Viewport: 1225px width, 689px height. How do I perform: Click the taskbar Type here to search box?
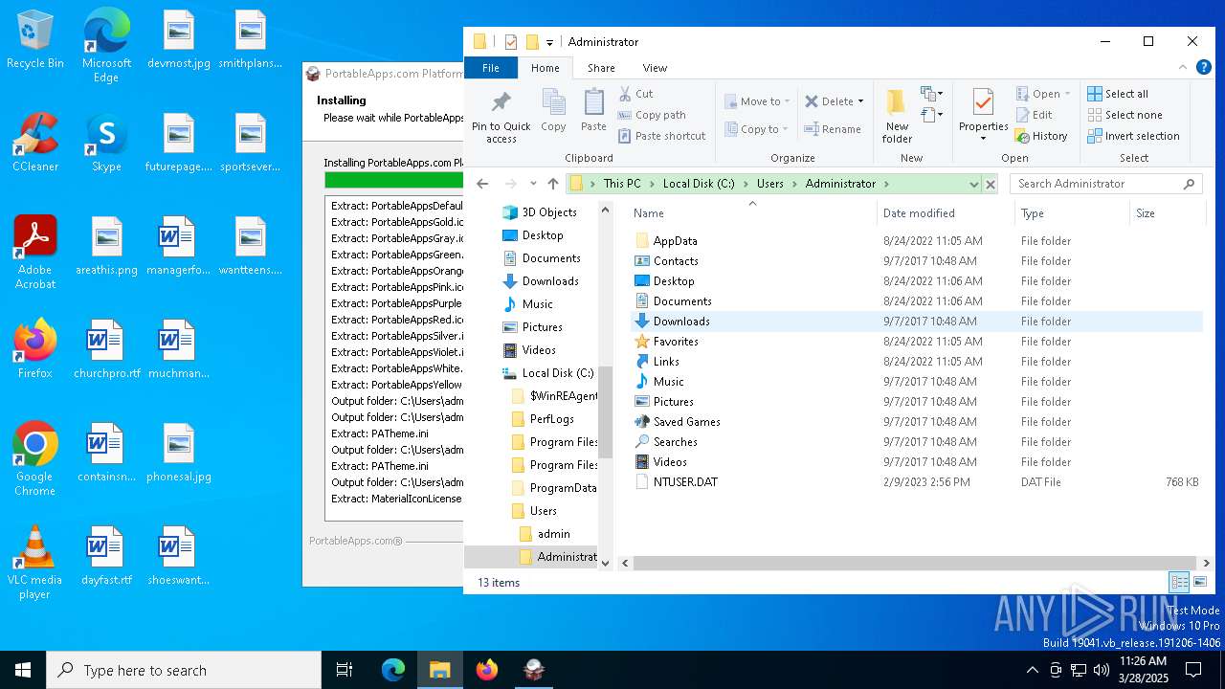tap(184, 670)
